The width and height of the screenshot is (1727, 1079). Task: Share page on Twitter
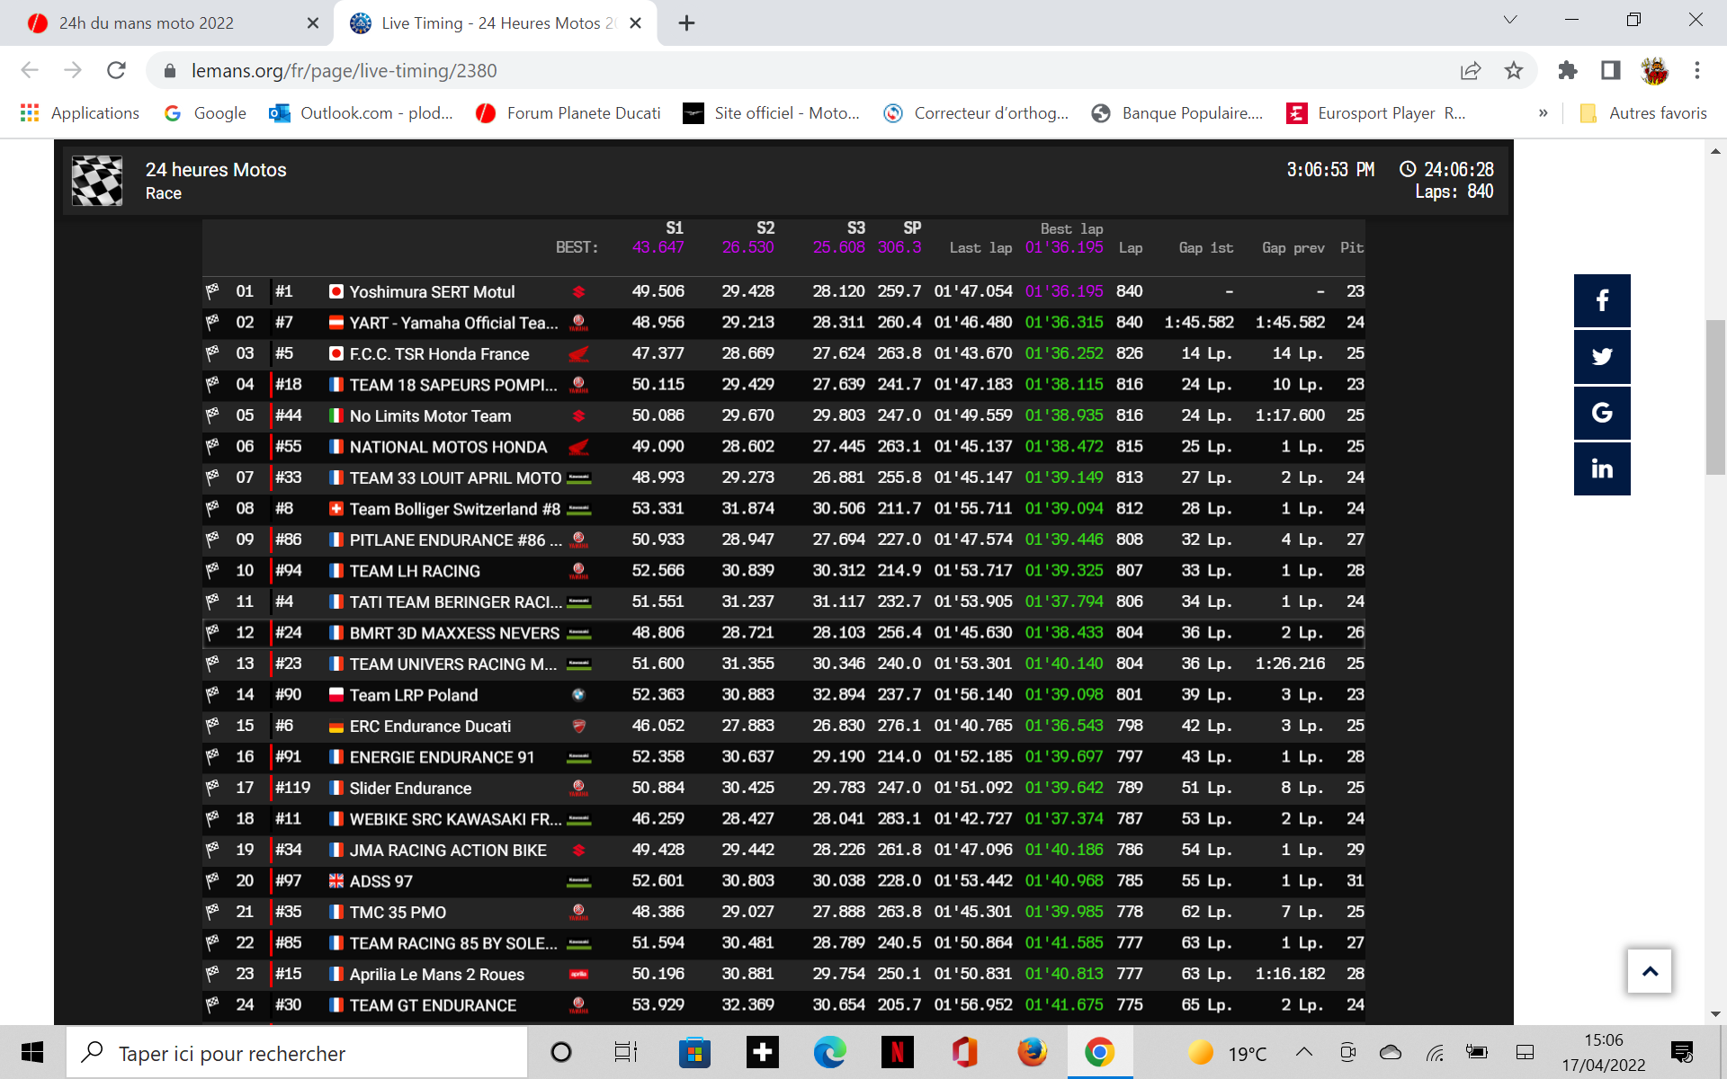(x=1602, y=357)
